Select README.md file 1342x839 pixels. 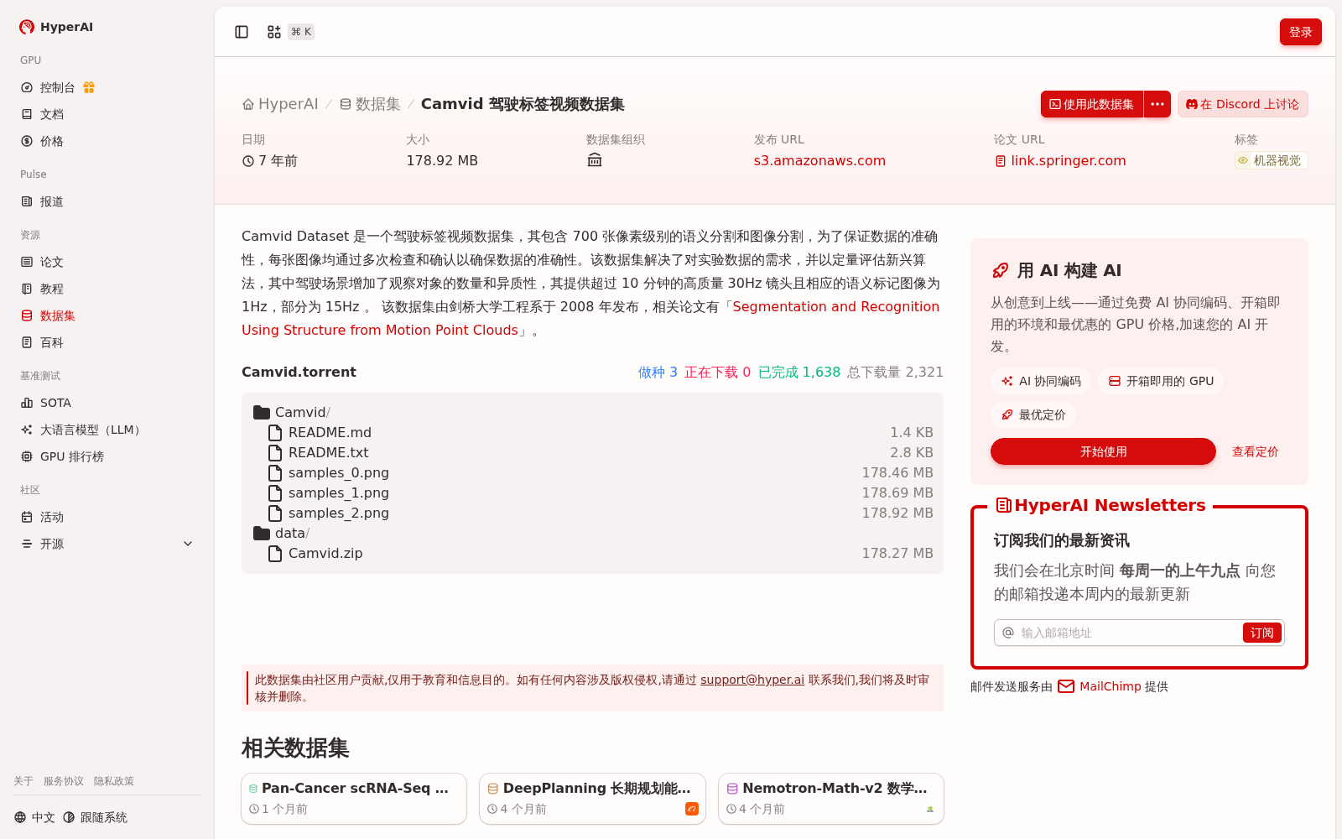592,432
